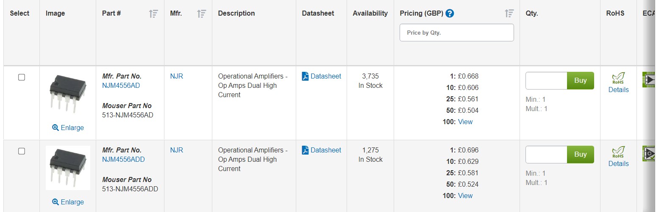Click the Price by Qty. input field
The width and height of the screenshot is (656, 212).
[x=457, y=33]
